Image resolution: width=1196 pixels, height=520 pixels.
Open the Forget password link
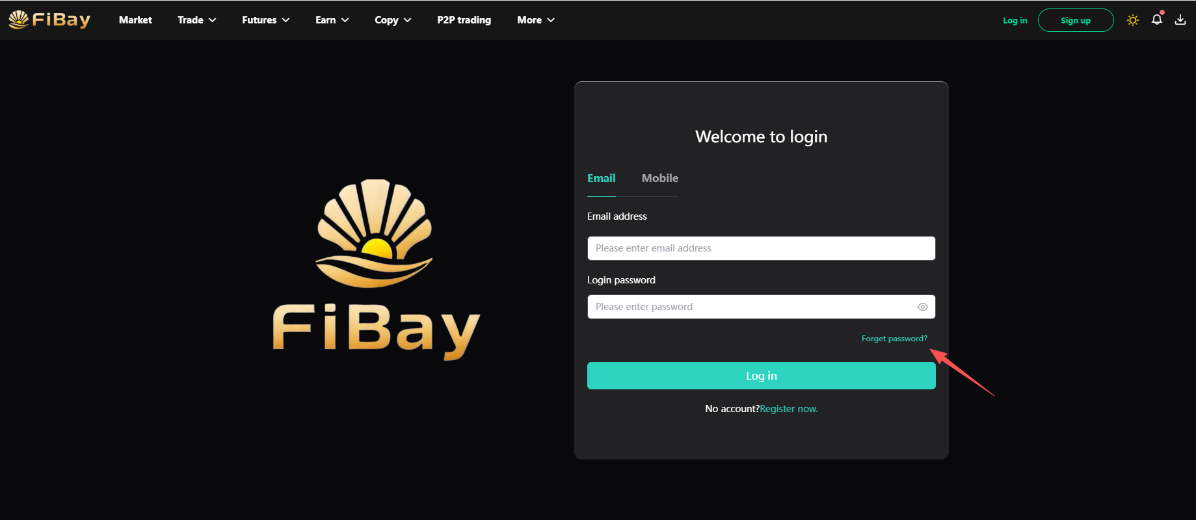click(894, 339)
